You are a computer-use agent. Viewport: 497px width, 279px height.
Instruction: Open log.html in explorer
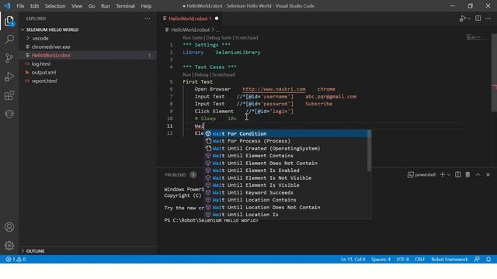(x=41, y=64)
